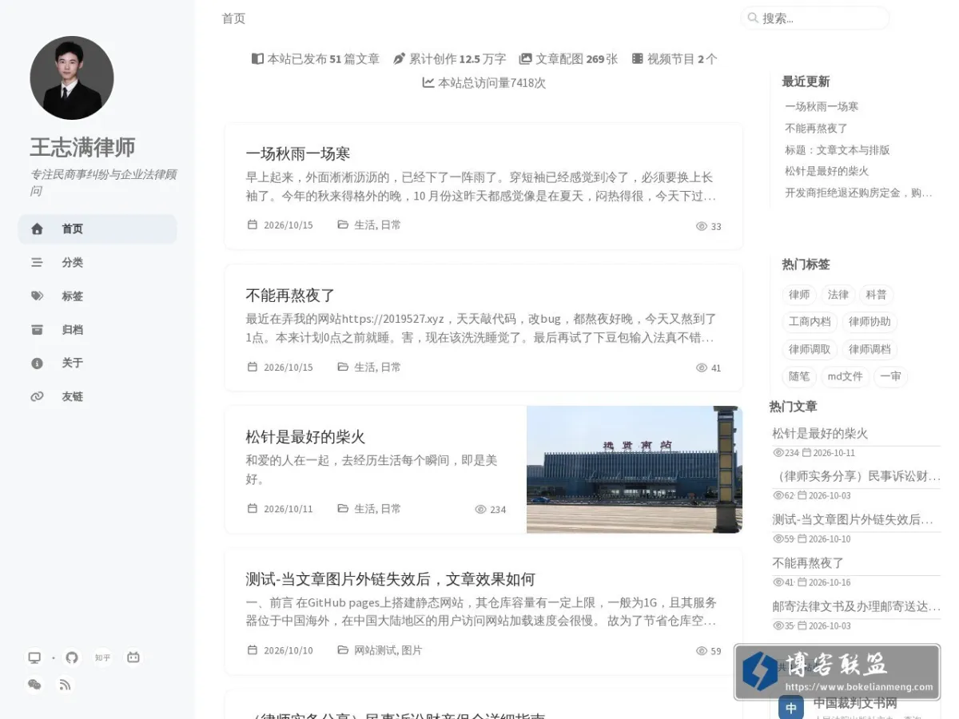The image size is (959, 719).
Task: Click calendar icon on 不能再熬夜了 post card
Action: click(253, 367)
